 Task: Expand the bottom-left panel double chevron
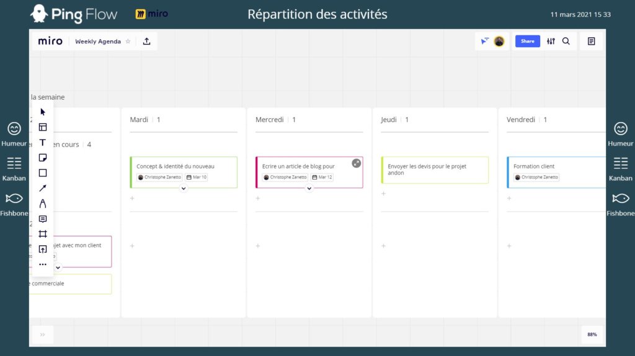[x=43, y=334]
